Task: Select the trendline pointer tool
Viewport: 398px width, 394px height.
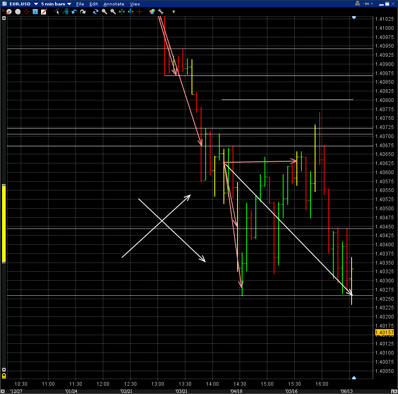Action: 57,12
